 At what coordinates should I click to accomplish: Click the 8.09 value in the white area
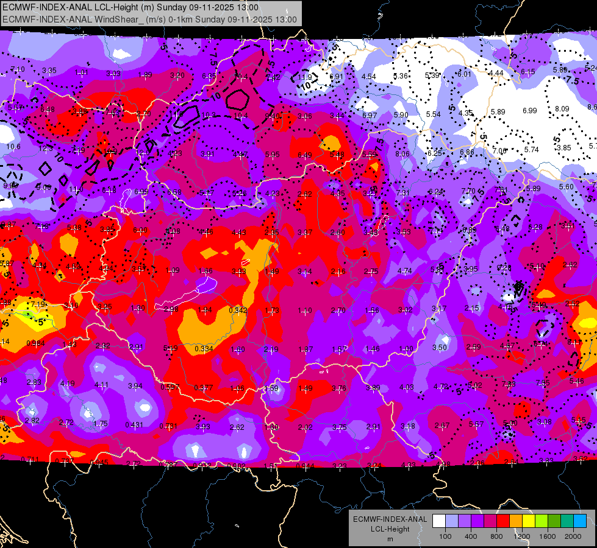[x=562, y=109]
